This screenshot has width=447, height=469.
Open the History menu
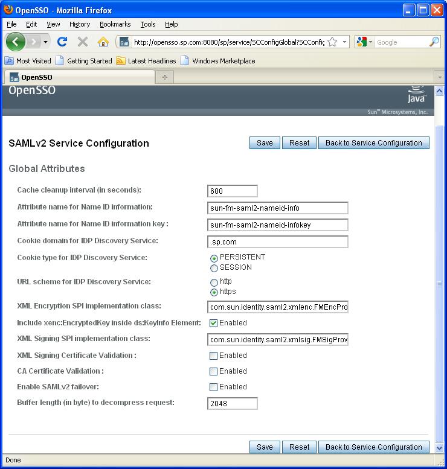click(x=80, y=24)
